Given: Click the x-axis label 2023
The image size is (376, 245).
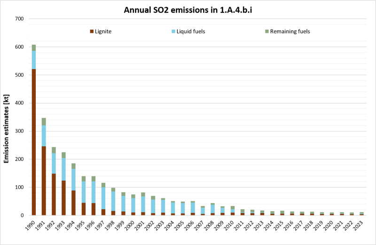Looking at the screenshot, I should (x=359, y=225).
